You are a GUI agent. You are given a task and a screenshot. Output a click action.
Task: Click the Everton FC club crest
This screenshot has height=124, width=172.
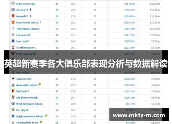(x=13, y=41)
